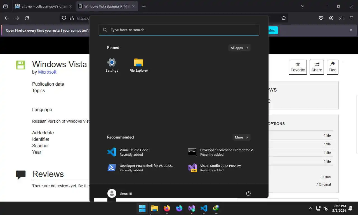Expand the All apps list
The height and width of the screenshot is (215, 358).
pos(239,48)
